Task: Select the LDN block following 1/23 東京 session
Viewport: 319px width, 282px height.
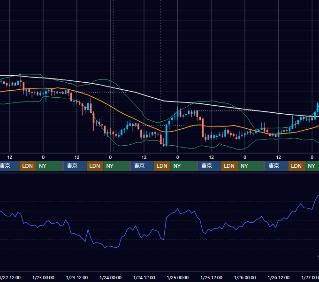Action: click(95, 166)
